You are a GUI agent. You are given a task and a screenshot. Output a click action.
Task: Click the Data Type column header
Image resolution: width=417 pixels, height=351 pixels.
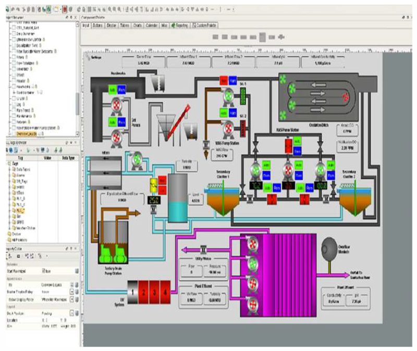pyautogui.click(x=68, y=158)
